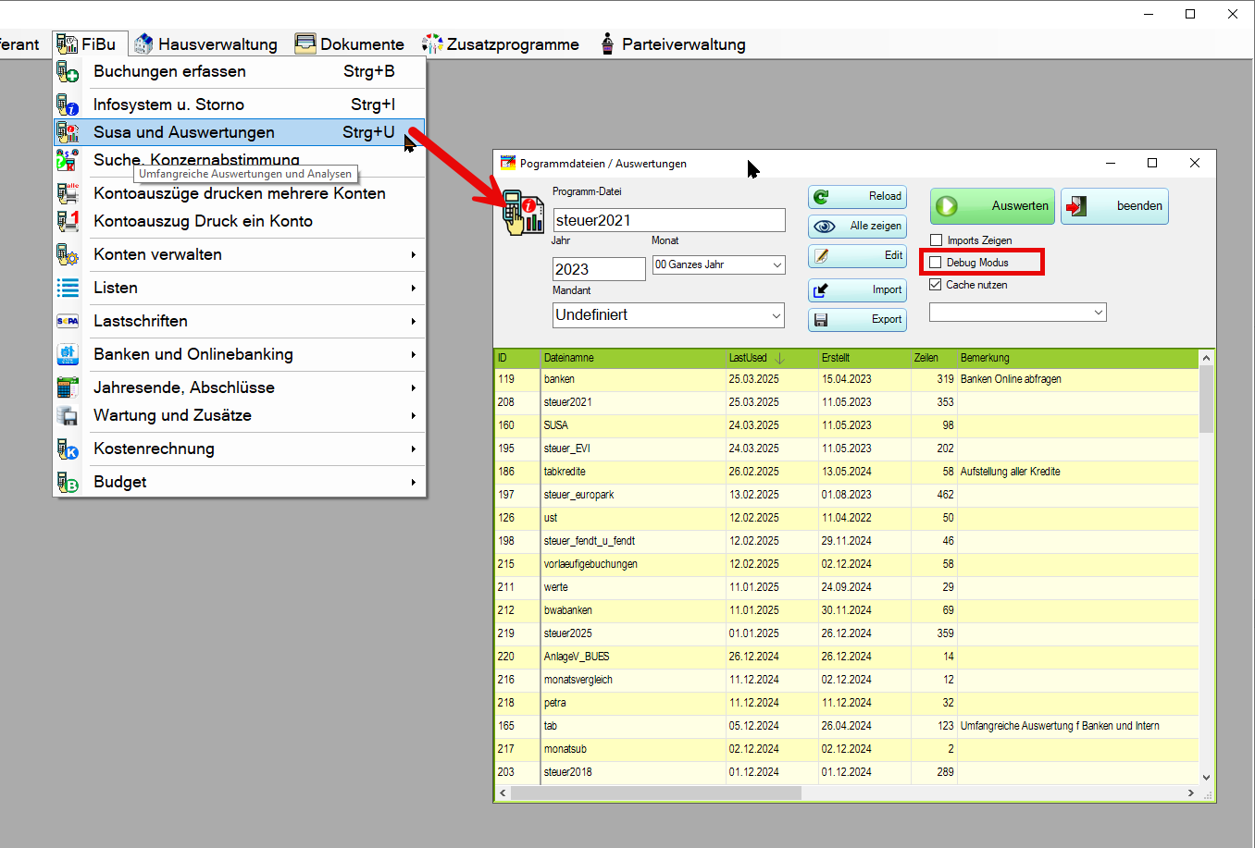Click the horizontal scrollbar thumb of table

click(x=655, y=793)
